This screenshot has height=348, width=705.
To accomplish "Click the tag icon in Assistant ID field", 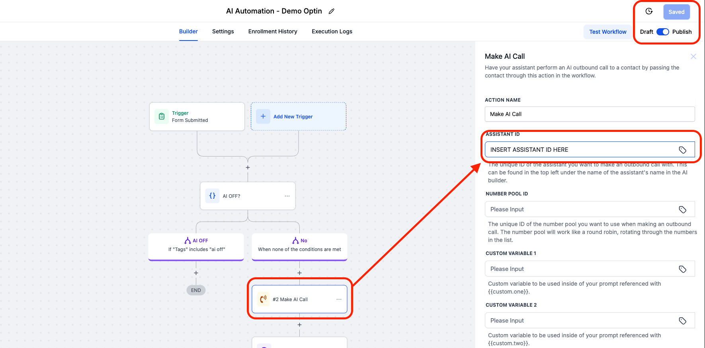I will point(682,150).
